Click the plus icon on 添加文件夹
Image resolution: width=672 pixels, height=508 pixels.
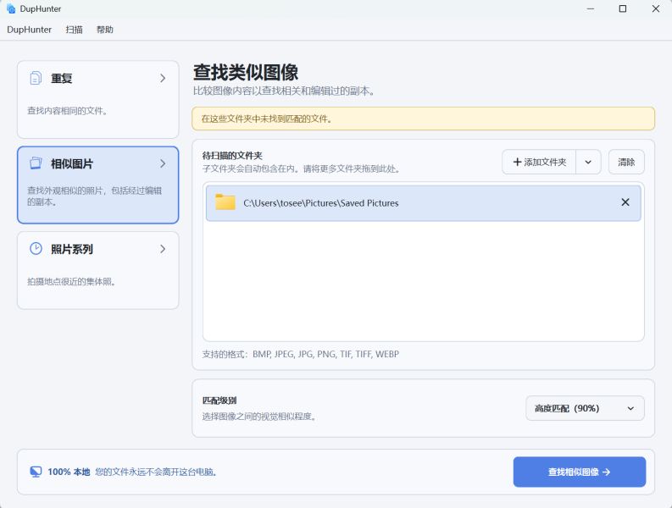click(x=517, y=162)
